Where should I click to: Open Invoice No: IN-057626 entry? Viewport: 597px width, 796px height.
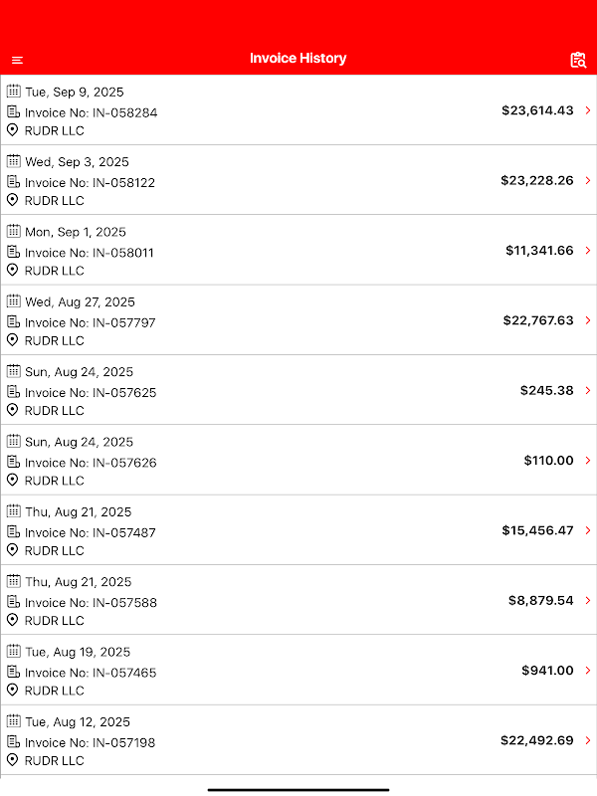[90, 463]
